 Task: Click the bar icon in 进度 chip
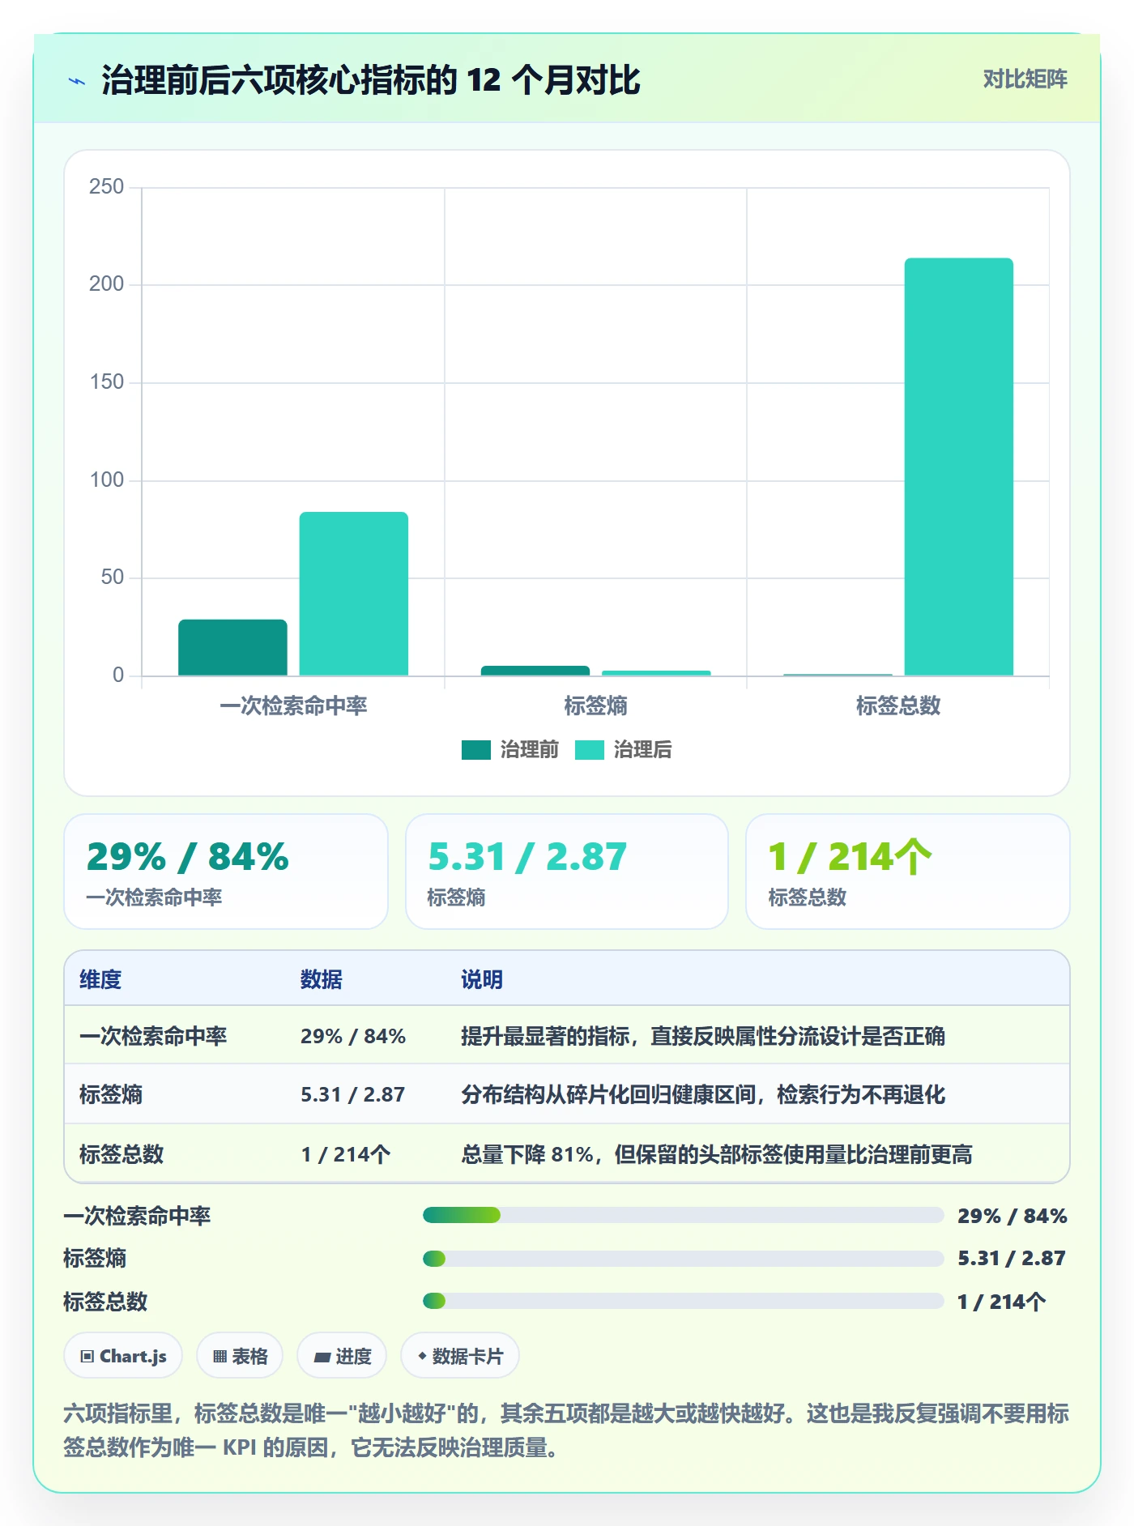[x=322, y=1357]
